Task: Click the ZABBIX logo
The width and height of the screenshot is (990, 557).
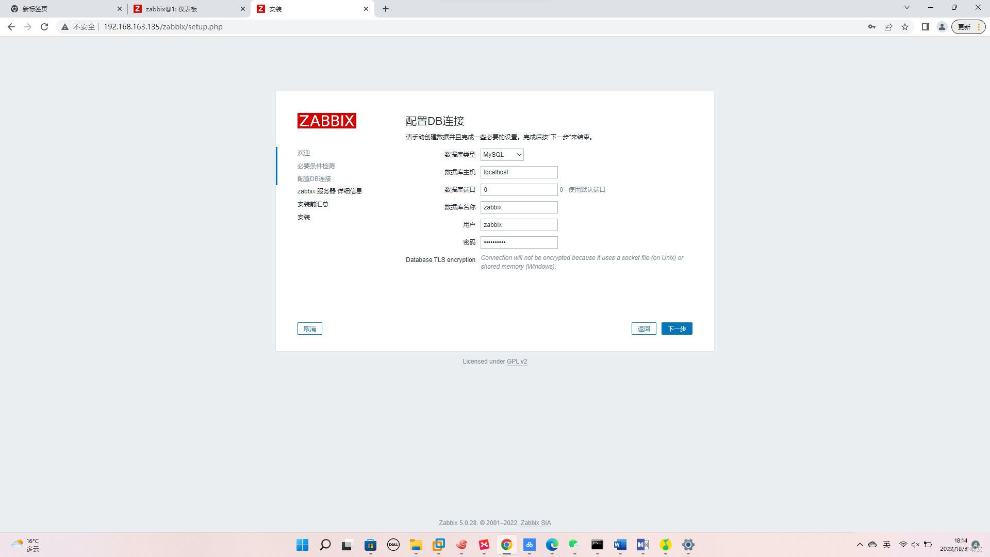Action: tap(326, 121)
